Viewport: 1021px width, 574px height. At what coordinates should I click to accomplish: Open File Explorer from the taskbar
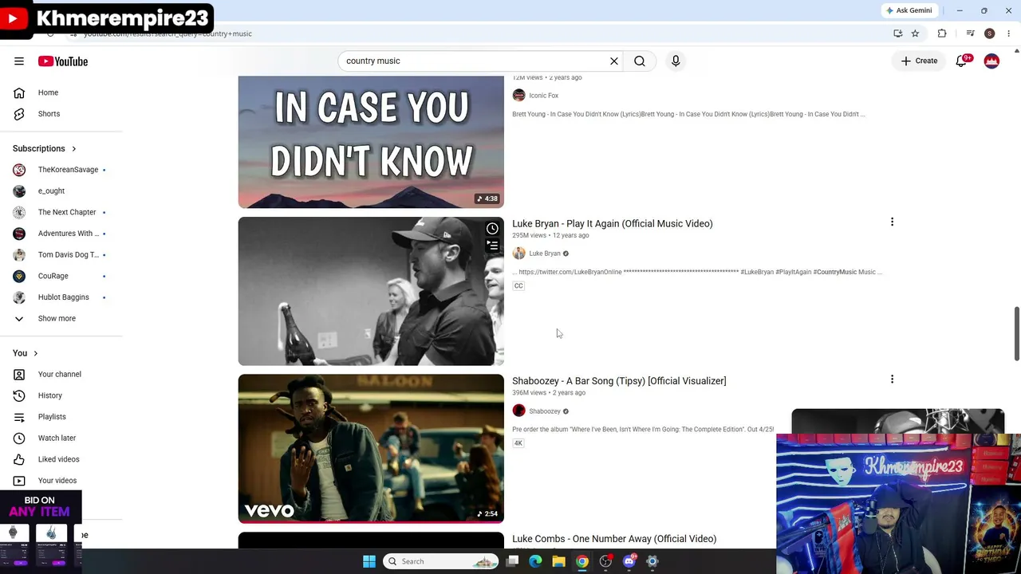tap(559, 561)
